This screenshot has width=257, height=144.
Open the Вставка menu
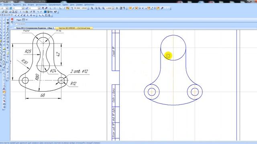point(31,5)
